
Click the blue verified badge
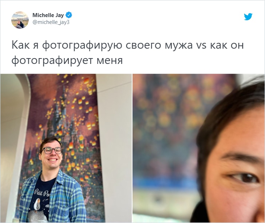pos(69,15)
